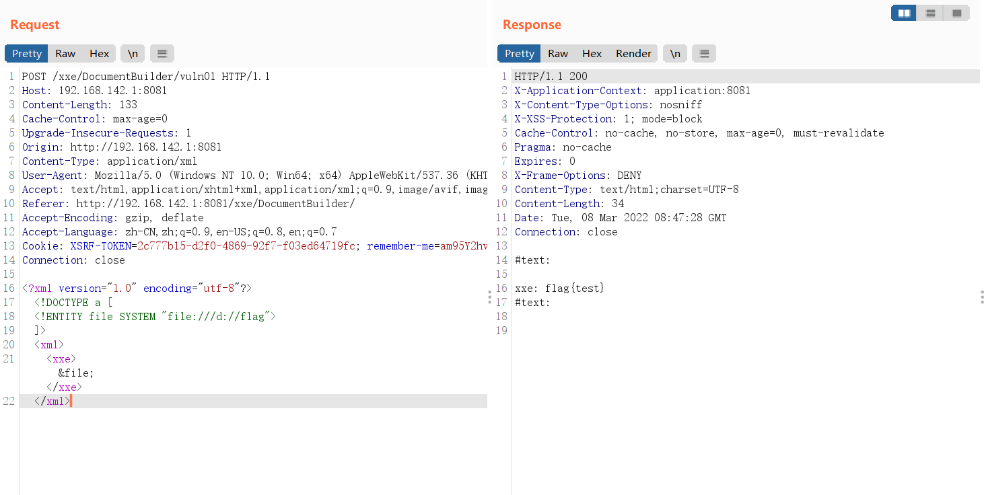Click the remember-me cookie value

tap(464, 246)
